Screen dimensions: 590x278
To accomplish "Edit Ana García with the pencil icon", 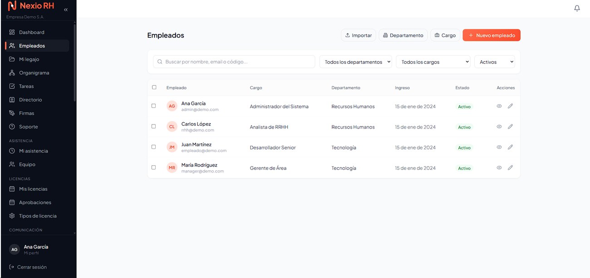I will [x=510, y=106].
